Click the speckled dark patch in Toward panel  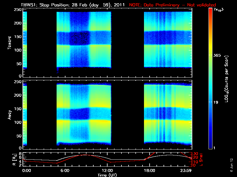tap(79, 38)
